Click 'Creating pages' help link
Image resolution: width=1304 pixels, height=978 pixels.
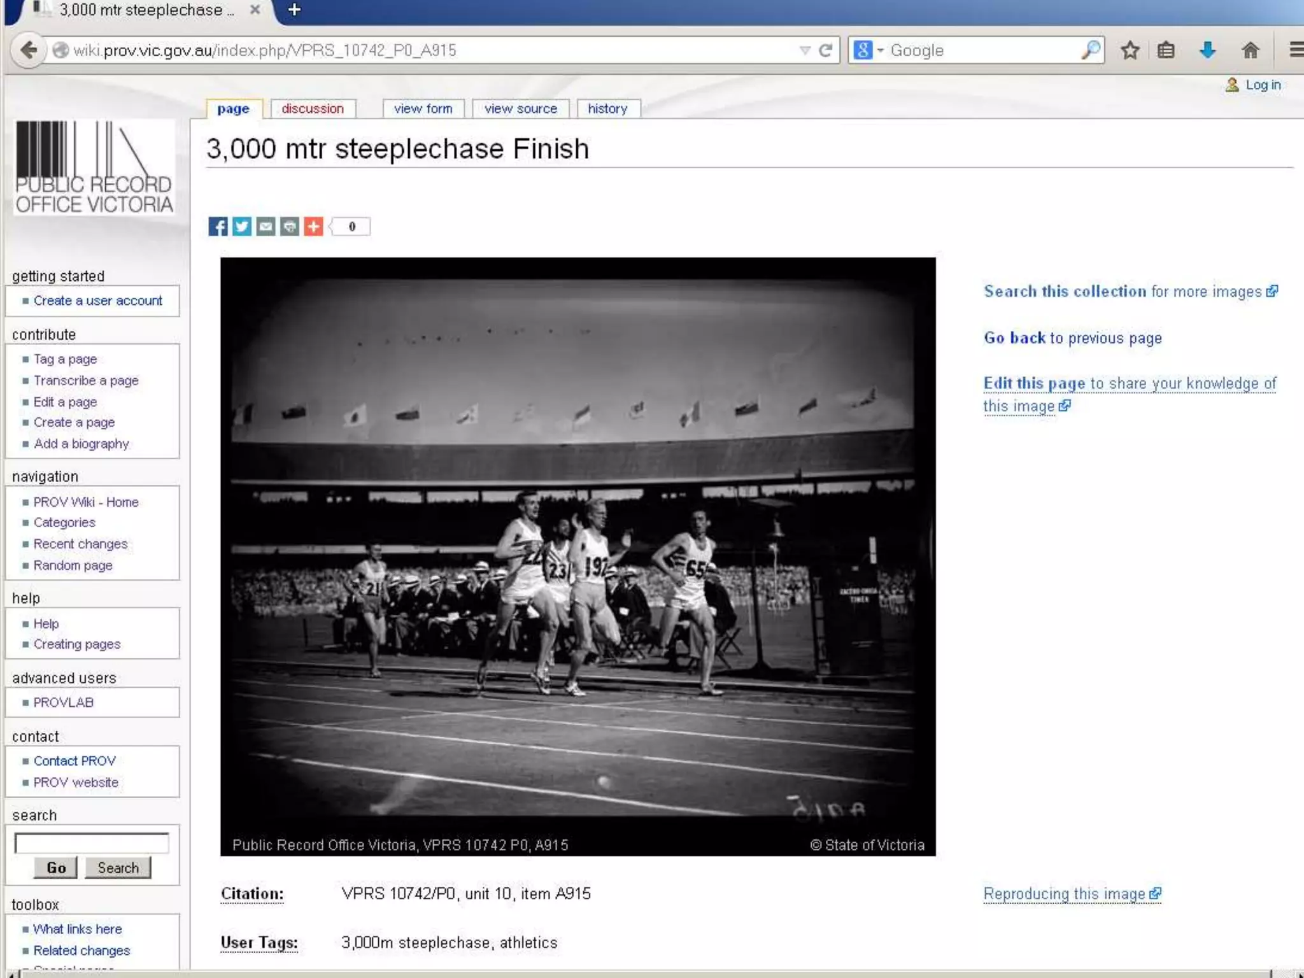point(76,644)
